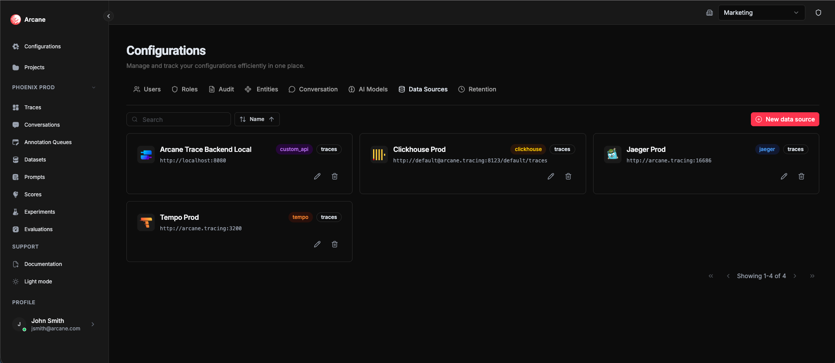Delete the Clickhouse Prod data source
Image resolution: width=835 pixels, height=363 pixels.
568,176
